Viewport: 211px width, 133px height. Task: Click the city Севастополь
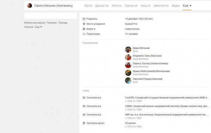[132, 29]
